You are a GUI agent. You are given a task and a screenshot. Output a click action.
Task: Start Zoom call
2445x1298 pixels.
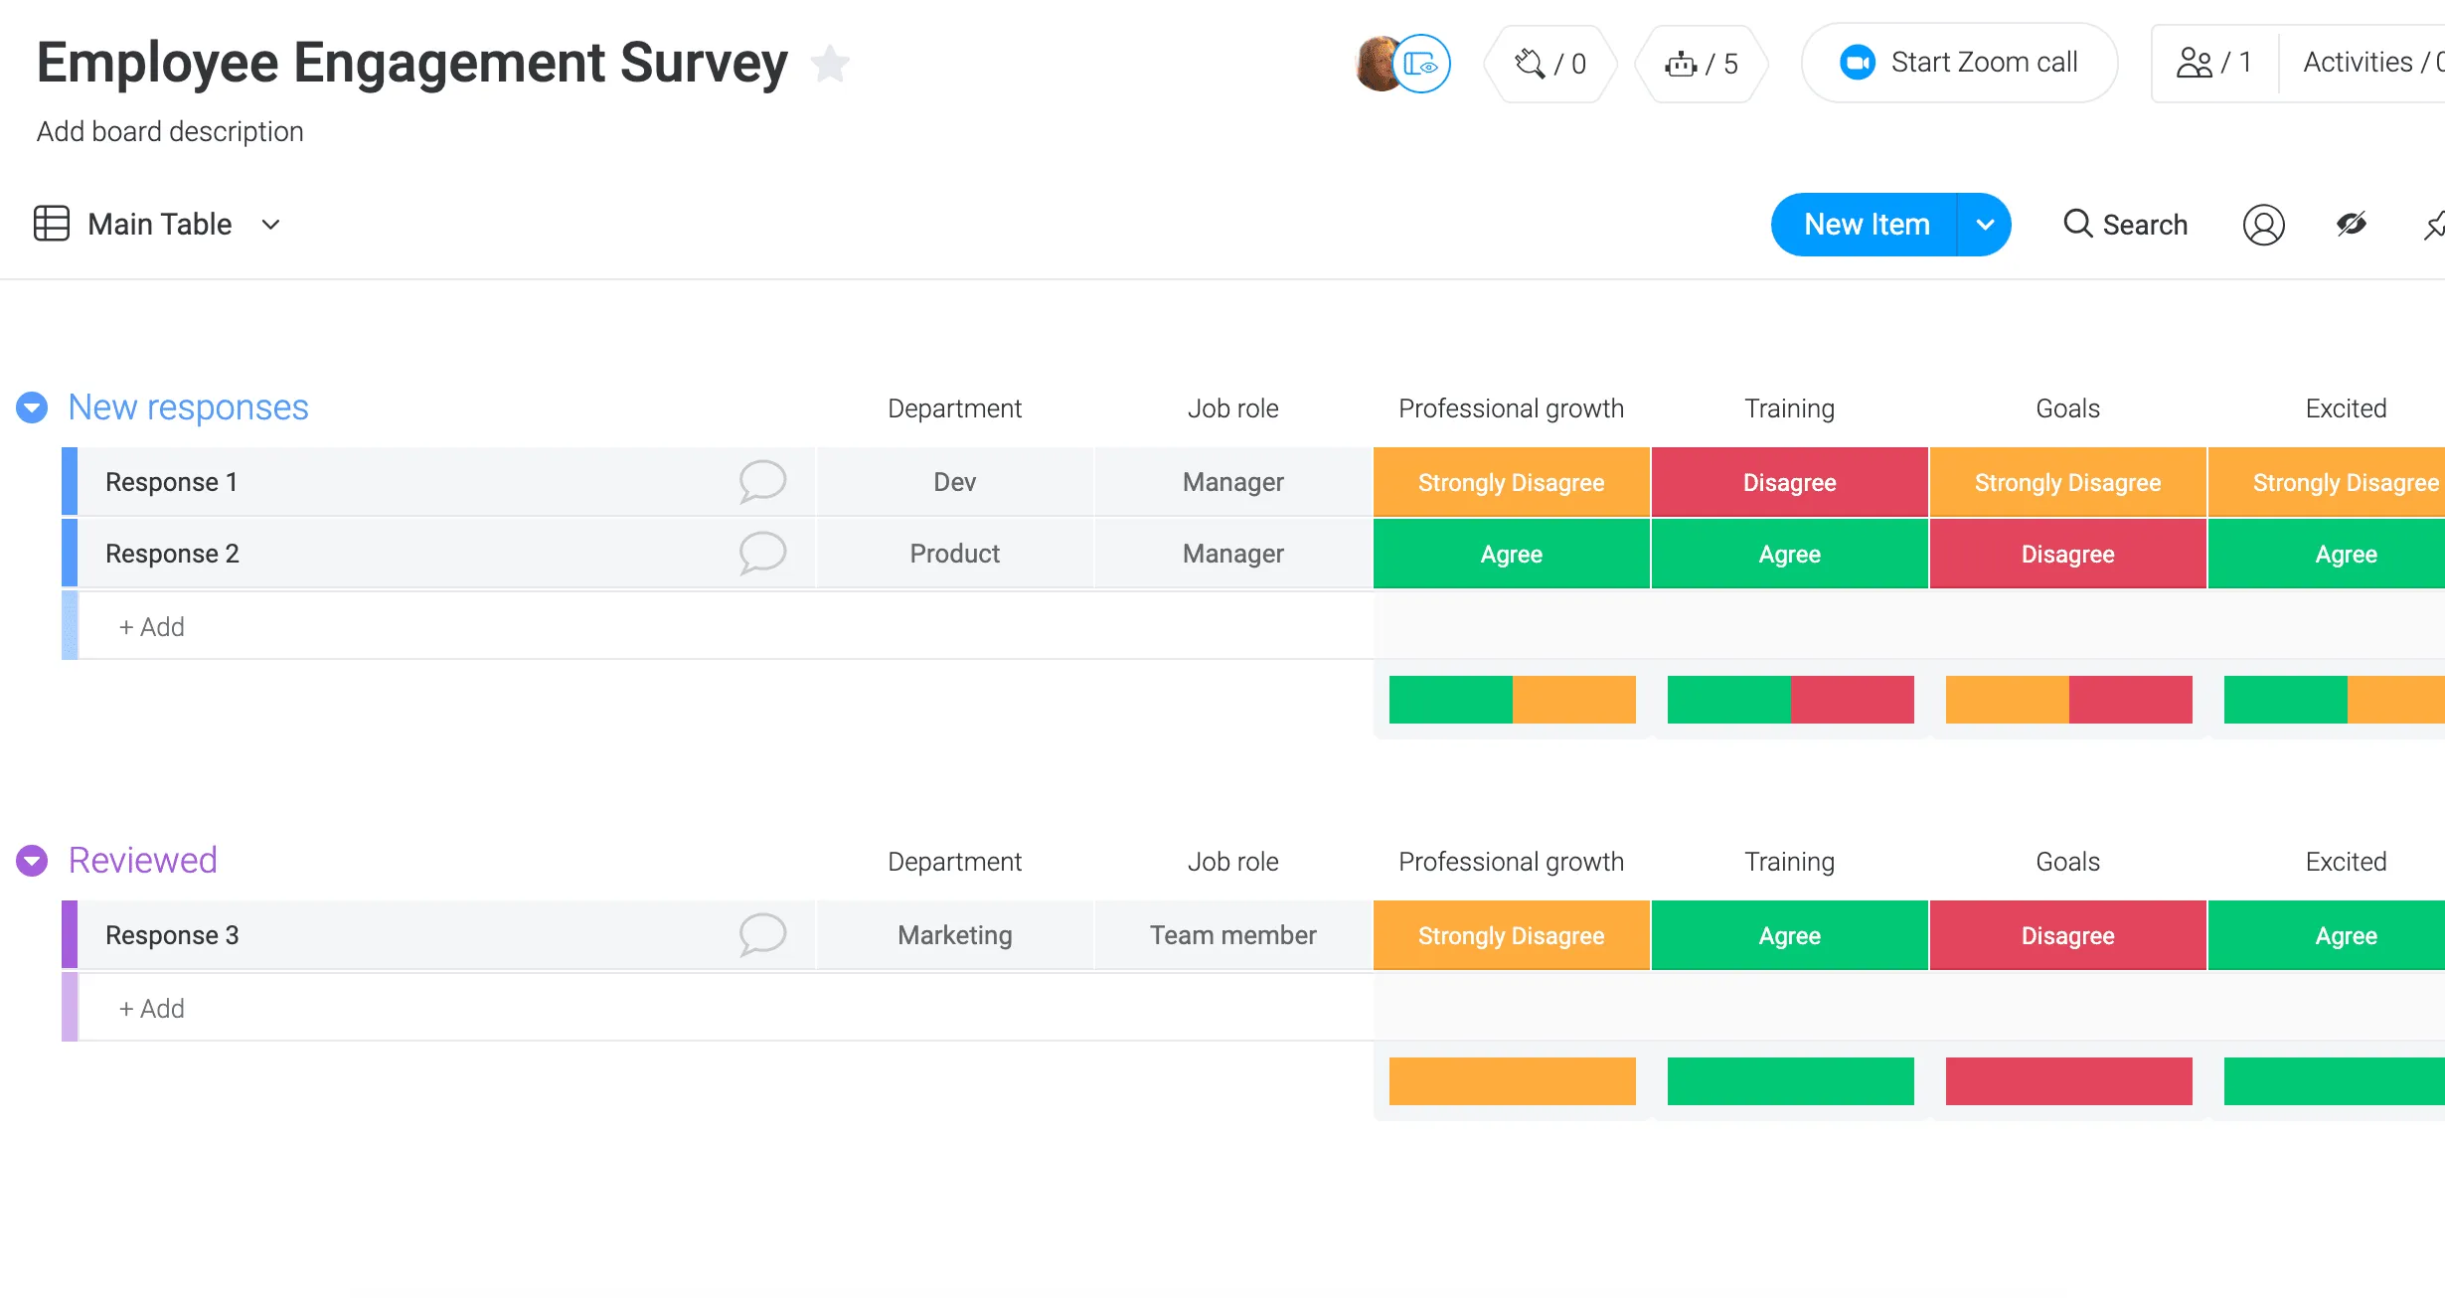[1959, 63]
